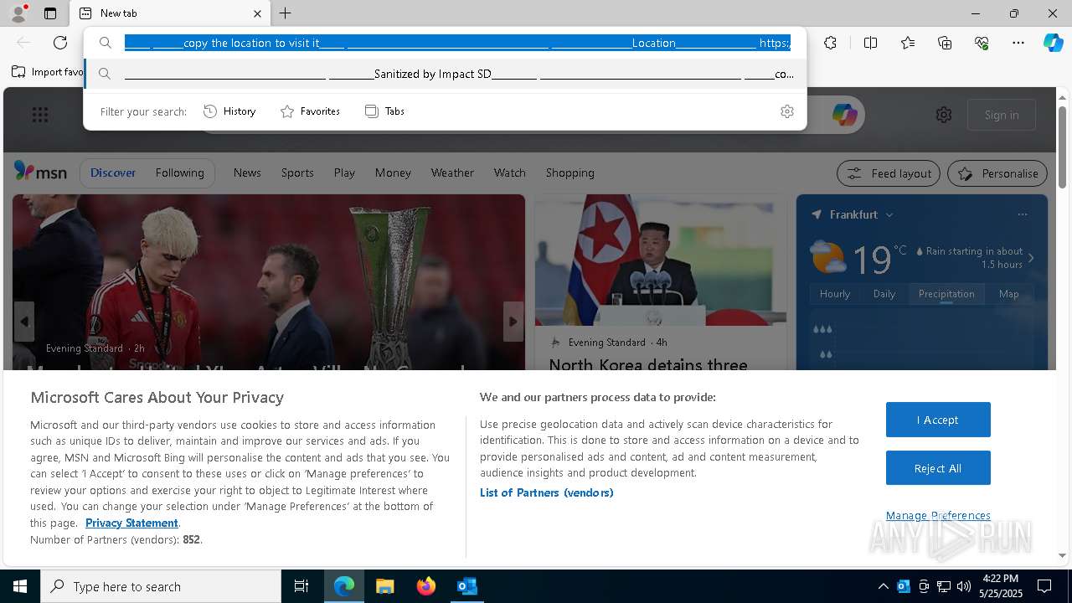Viewport: 1072px width, 603px height.
Task: Open Task View on the taskbar
Action: [301, 586]
